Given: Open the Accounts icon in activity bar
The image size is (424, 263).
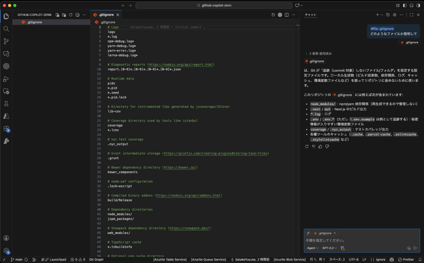Looking at the screenshot, I should click(x=6, y=238).
